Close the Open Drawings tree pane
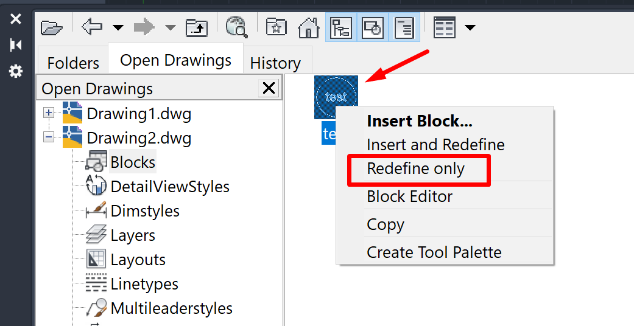This screenshot has height=326, width=634. coord(269,89)
